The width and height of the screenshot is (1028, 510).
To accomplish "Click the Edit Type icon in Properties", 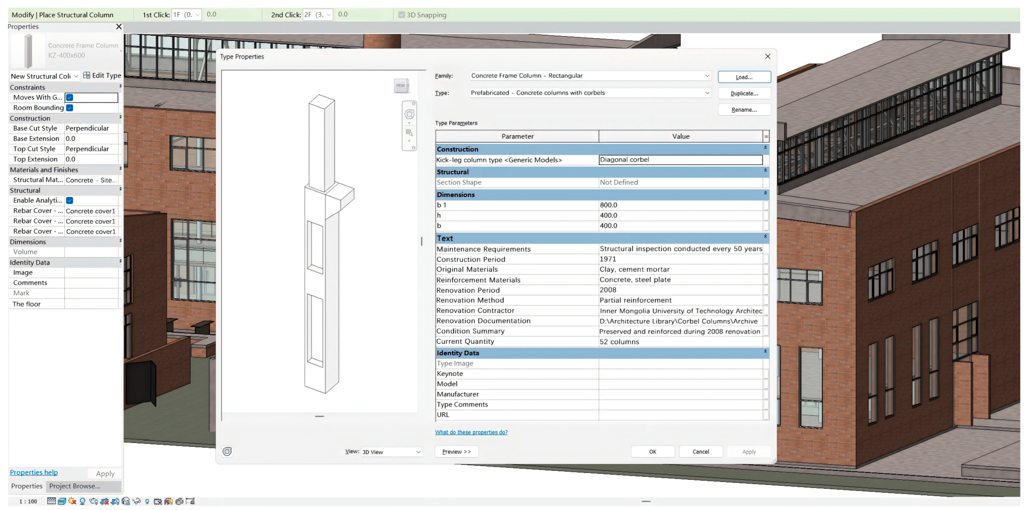I will (x=87, y=75).
